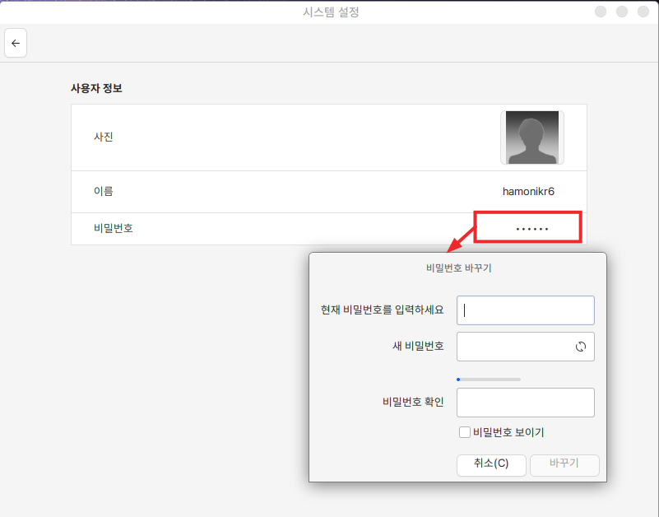
Task: Click the middle circular window button
Action: click(623, 12)
